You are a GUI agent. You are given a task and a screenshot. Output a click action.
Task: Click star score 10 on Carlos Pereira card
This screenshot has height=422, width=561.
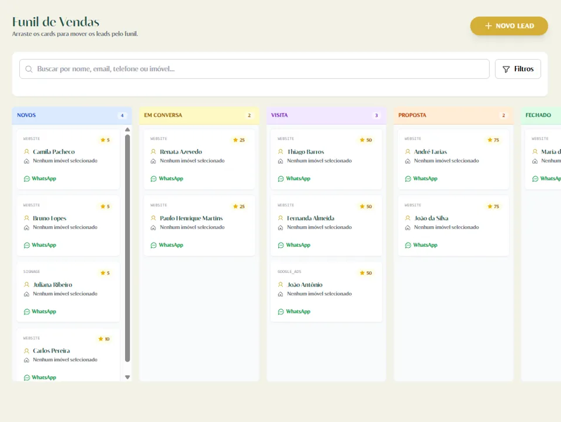[104, 339]
